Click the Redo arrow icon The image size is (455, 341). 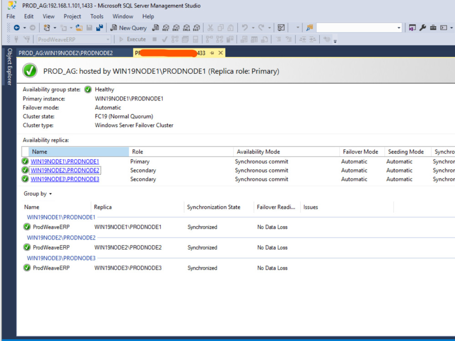tap(261, 28)
